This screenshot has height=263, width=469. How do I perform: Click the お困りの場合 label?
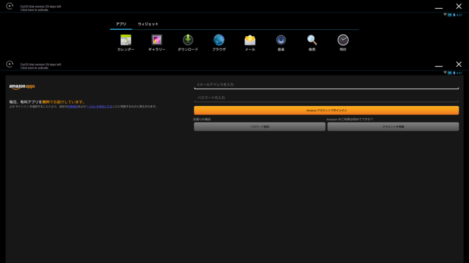coord(202,119)
